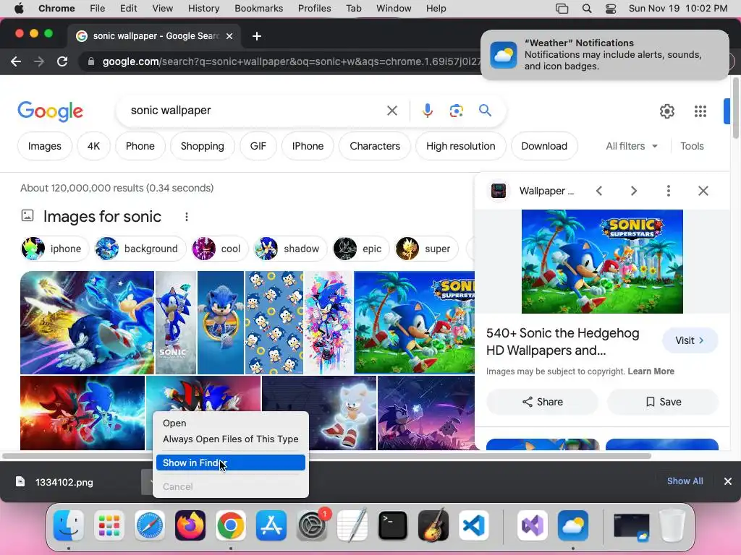This screenshot has height=555, width=741.
Task: Share the previewed image
Action: [543, 402]
